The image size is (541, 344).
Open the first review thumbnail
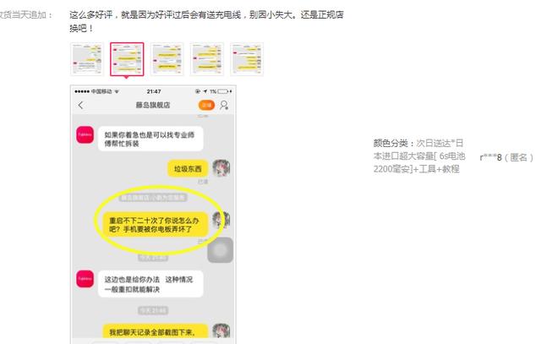(87, 58)
